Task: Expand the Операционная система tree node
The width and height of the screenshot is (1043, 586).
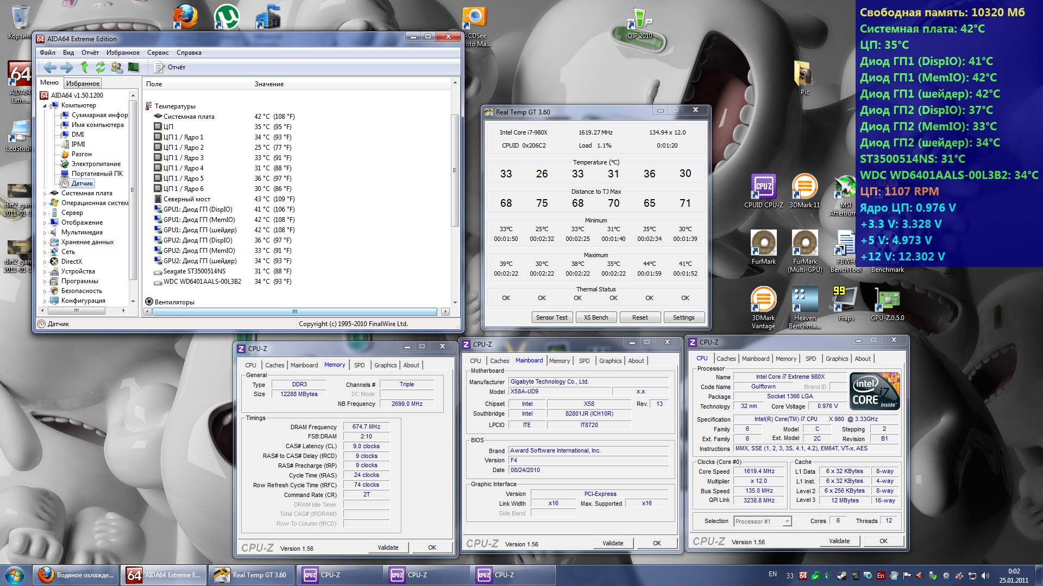Action: 45,203
